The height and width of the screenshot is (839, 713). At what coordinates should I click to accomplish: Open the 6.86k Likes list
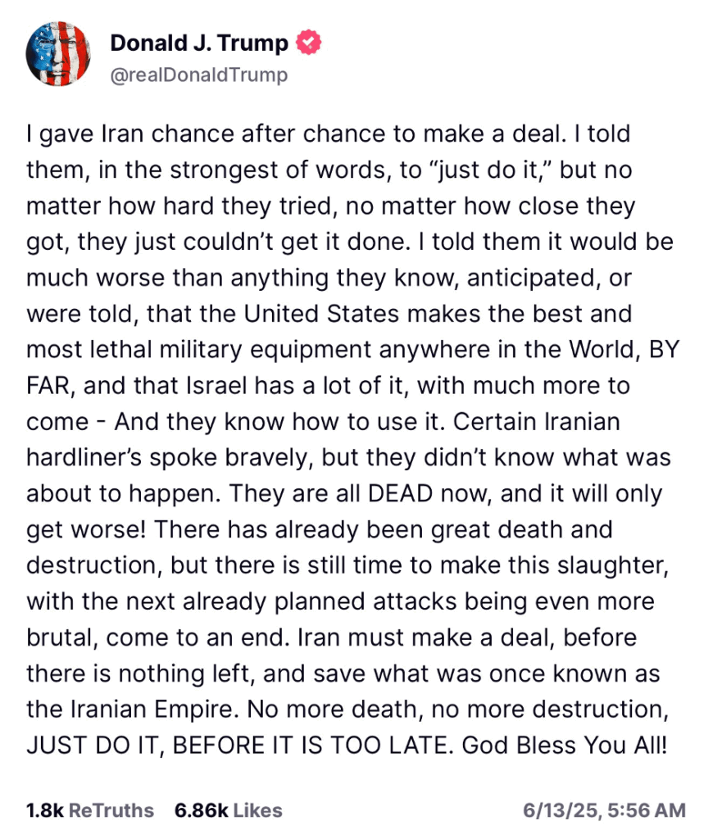(228, 810)
